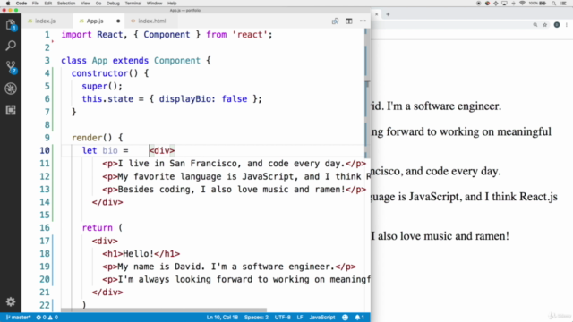
Task: Change language mode via JavaScript
Action: pyautogui.click(x=322, y=318)
